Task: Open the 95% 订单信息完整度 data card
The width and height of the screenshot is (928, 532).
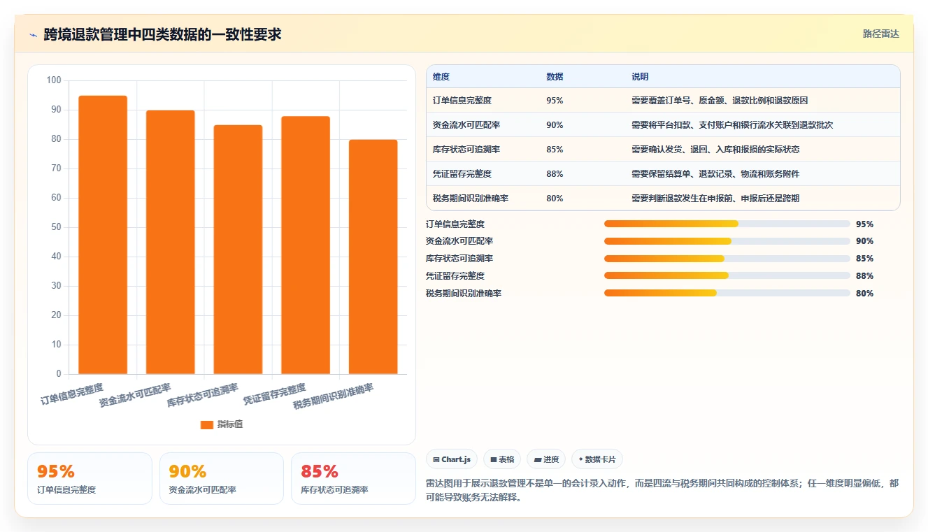Action: click(90, 478)
